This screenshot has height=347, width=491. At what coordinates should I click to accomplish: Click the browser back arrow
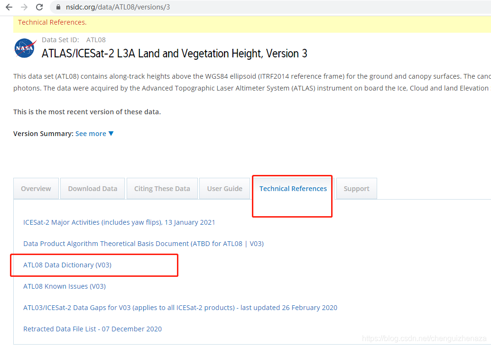click(x=9, y=7)
